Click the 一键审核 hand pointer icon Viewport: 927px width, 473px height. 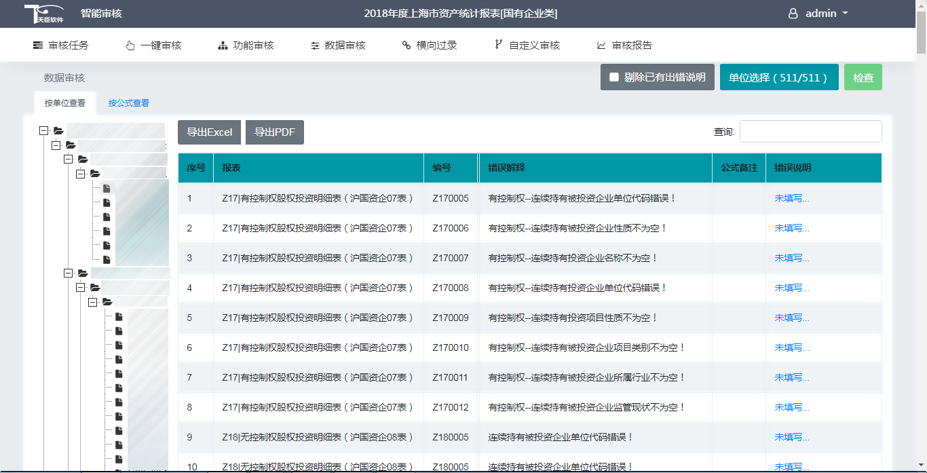point(130,45)
